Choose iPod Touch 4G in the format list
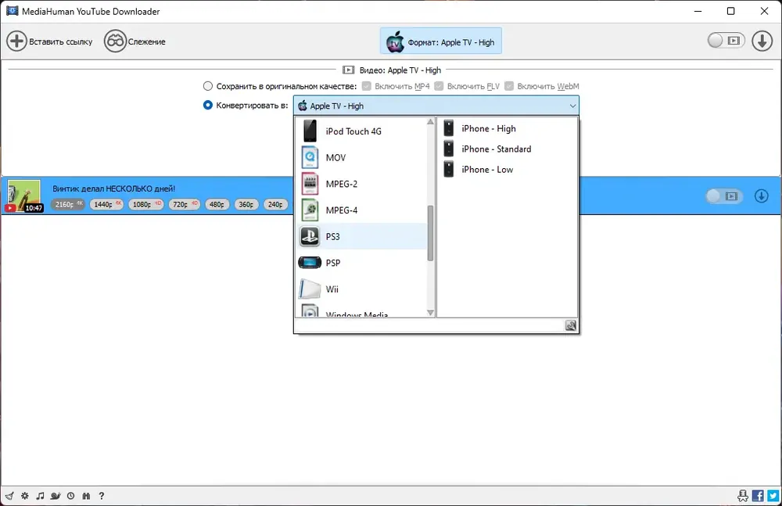This screenshot has width=782, height=506. coord(361,131)
